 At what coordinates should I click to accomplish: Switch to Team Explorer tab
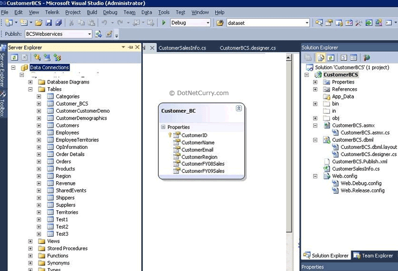point(373,256)
